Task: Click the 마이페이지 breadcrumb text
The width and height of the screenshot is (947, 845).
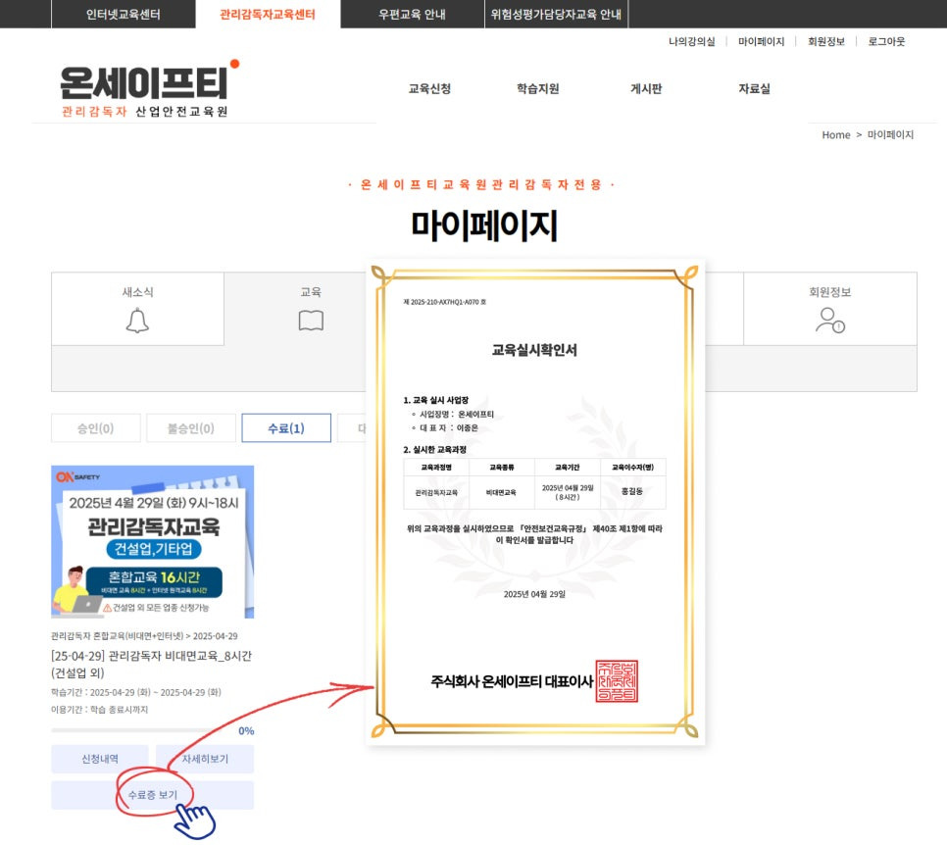Action: tap(890, 134)
